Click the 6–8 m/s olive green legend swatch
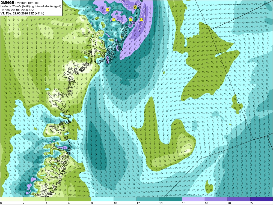 click(79, 199)
